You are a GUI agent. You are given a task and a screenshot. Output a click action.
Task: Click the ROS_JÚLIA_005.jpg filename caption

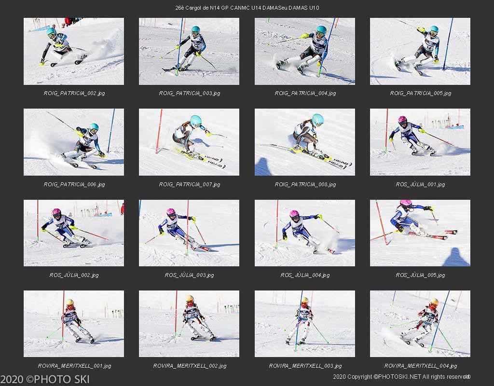(x=420, y=275)
